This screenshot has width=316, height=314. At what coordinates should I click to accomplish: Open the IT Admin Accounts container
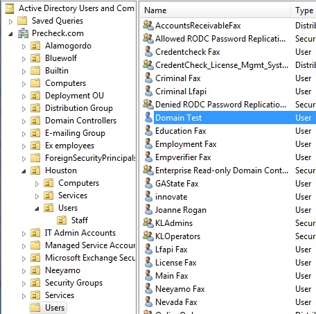80,233
